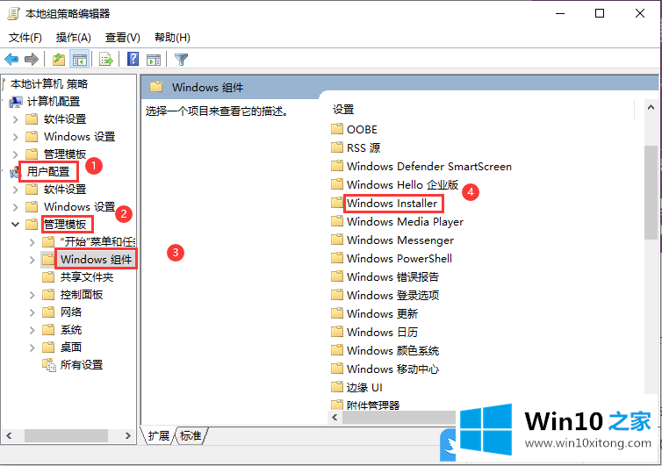This screenshot has height=466, width=662.
Task: Select Windows 错误报告 folder
Action: (x=392, y=276)
